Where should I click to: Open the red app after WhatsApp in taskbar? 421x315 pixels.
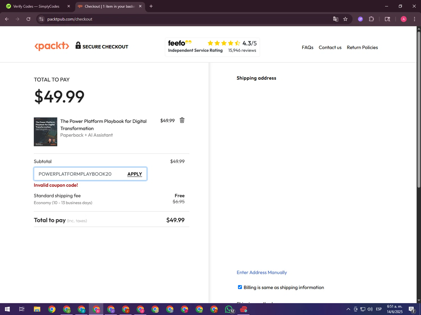click(x=244, y=309)
